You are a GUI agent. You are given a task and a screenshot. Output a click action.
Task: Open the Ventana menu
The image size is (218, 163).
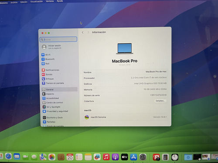pyautogui.click(x=50, y=1)
